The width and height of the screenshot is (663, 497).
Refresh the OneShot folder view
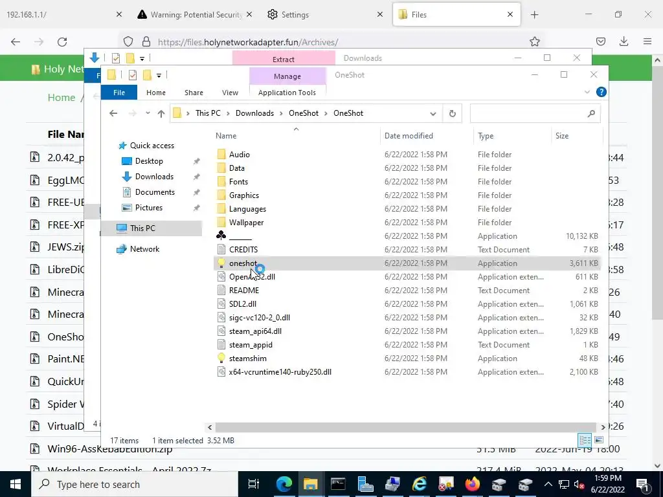pyautogui.click(x=452, y=113)
